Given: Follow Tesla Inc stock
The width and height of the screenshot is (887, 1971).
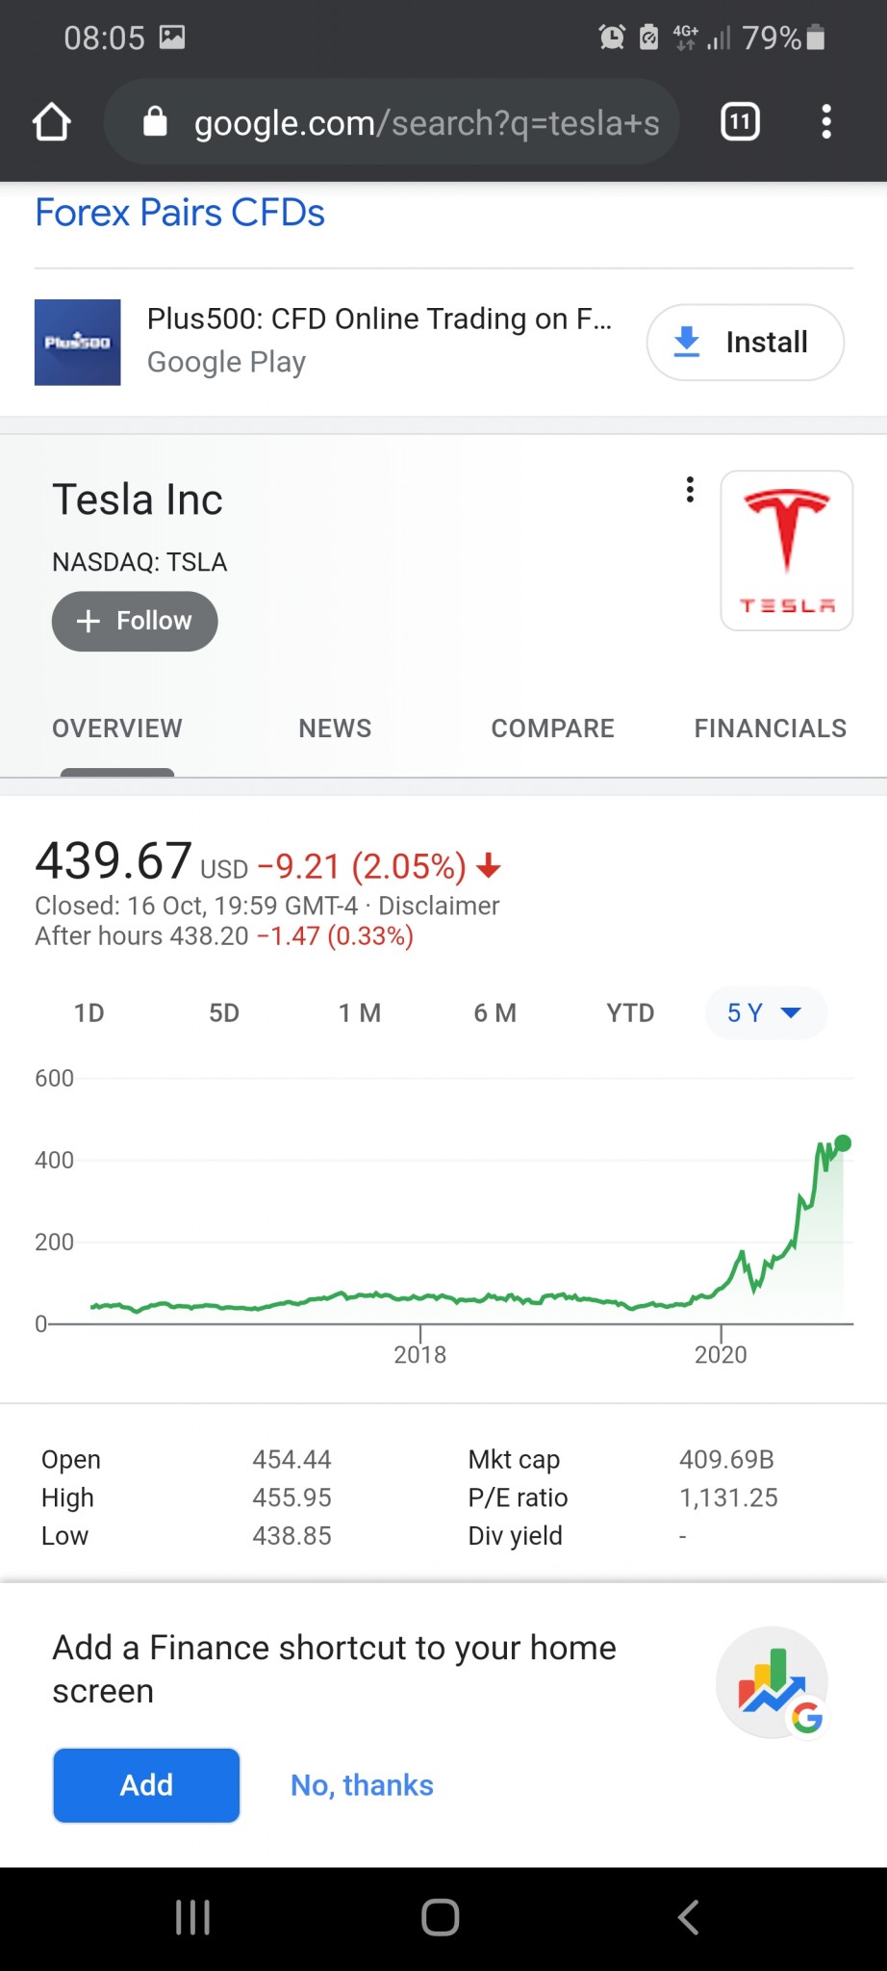Looking at the screenshot, I should (x=135, y=621).
